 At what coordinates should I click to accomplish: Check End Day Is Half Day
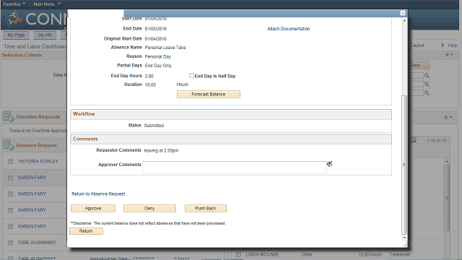coord(191,75)
